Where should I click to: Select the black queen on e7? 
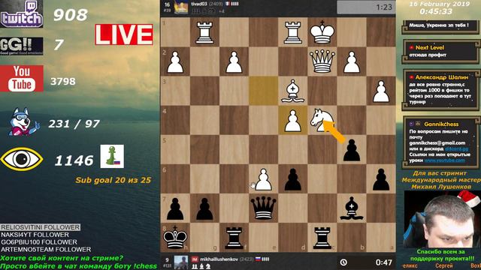pyautogui.click(x=264, y=208)
